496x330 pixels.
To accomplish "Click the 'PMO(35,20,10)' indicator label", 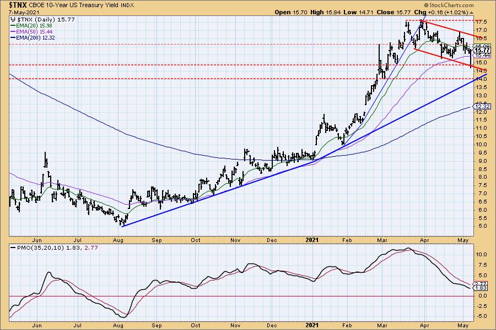I will coord(40,248).
